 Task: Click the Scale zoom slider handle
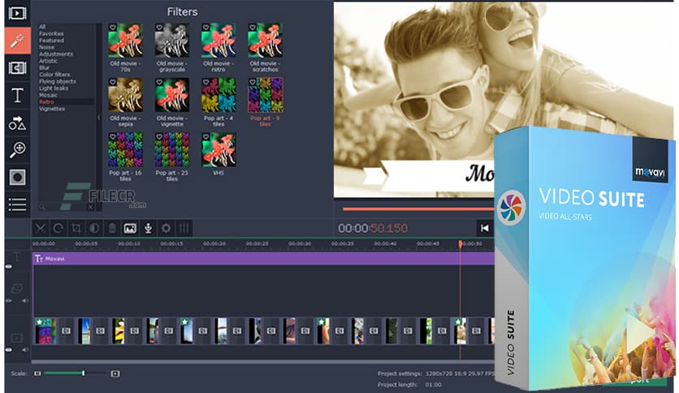(83, 373)
